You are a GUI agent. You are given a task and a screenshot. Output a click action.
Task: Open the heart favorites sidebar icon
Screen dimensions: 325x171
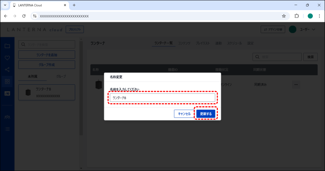point(7,58)
